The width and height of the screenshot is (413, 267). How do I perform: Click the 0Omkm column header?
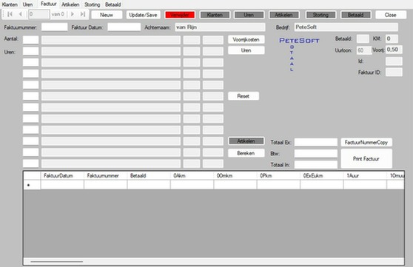click(235, 175)
